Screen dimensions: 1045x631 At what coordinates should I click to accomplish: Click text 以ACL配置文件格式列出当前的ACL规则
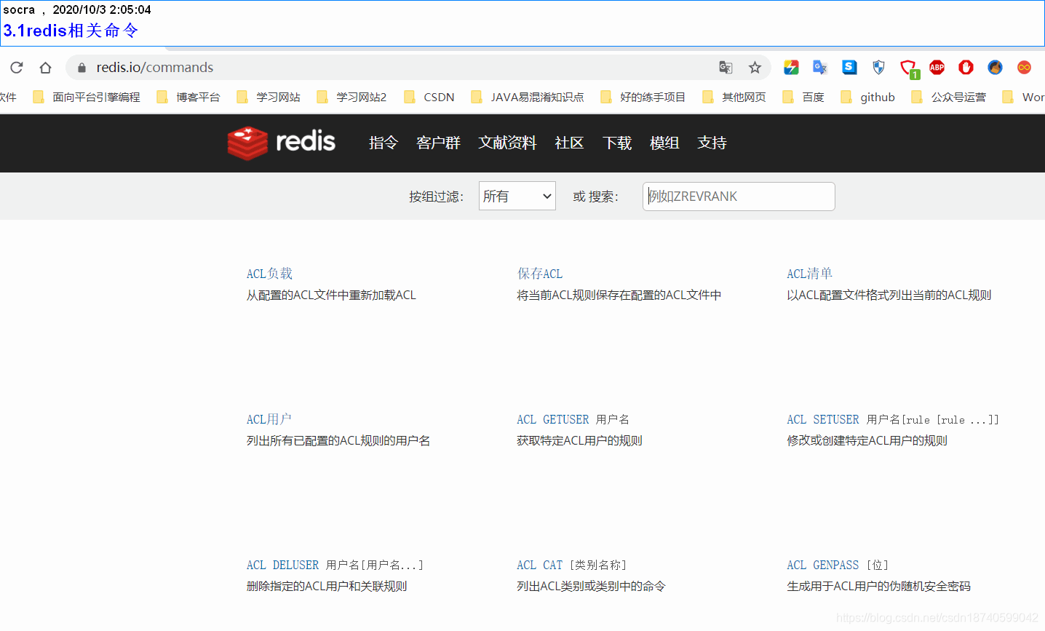pyautogui.click(x=889, y=295)
